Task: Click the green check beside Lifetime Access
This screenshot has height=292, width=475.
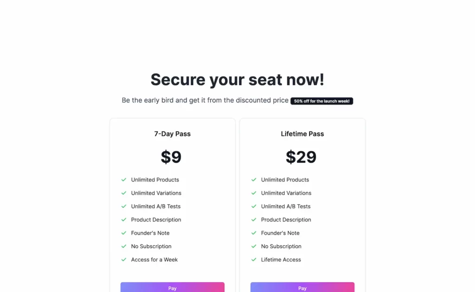Action: 254,260
